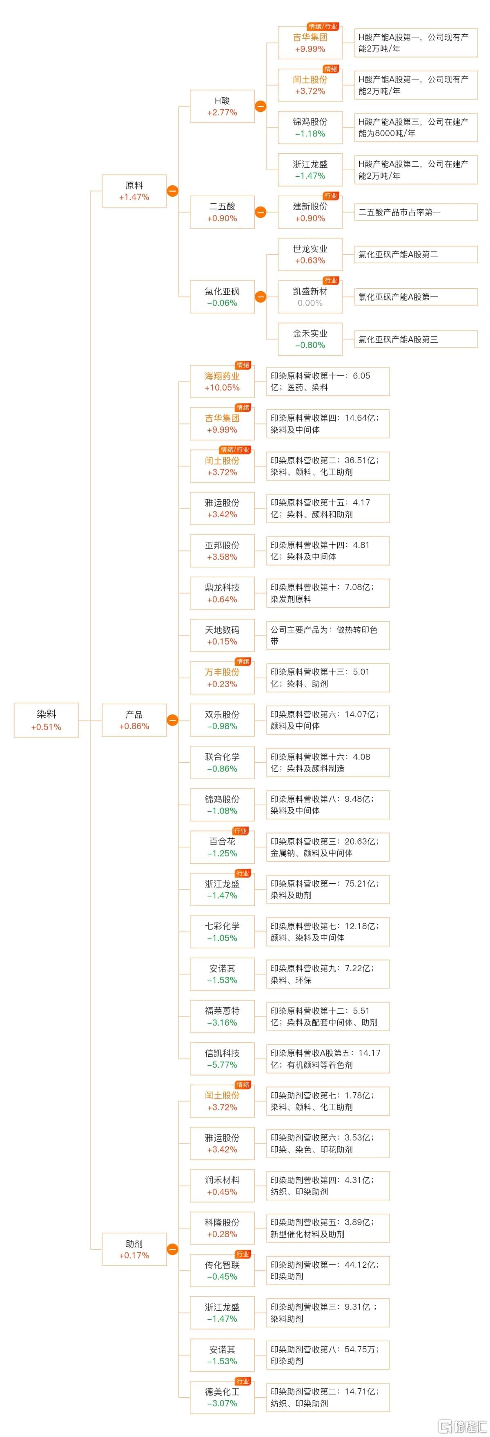Click the 行业 tag on 百合花
Viewport: 490px width, 1437px height.
(241, 831)
